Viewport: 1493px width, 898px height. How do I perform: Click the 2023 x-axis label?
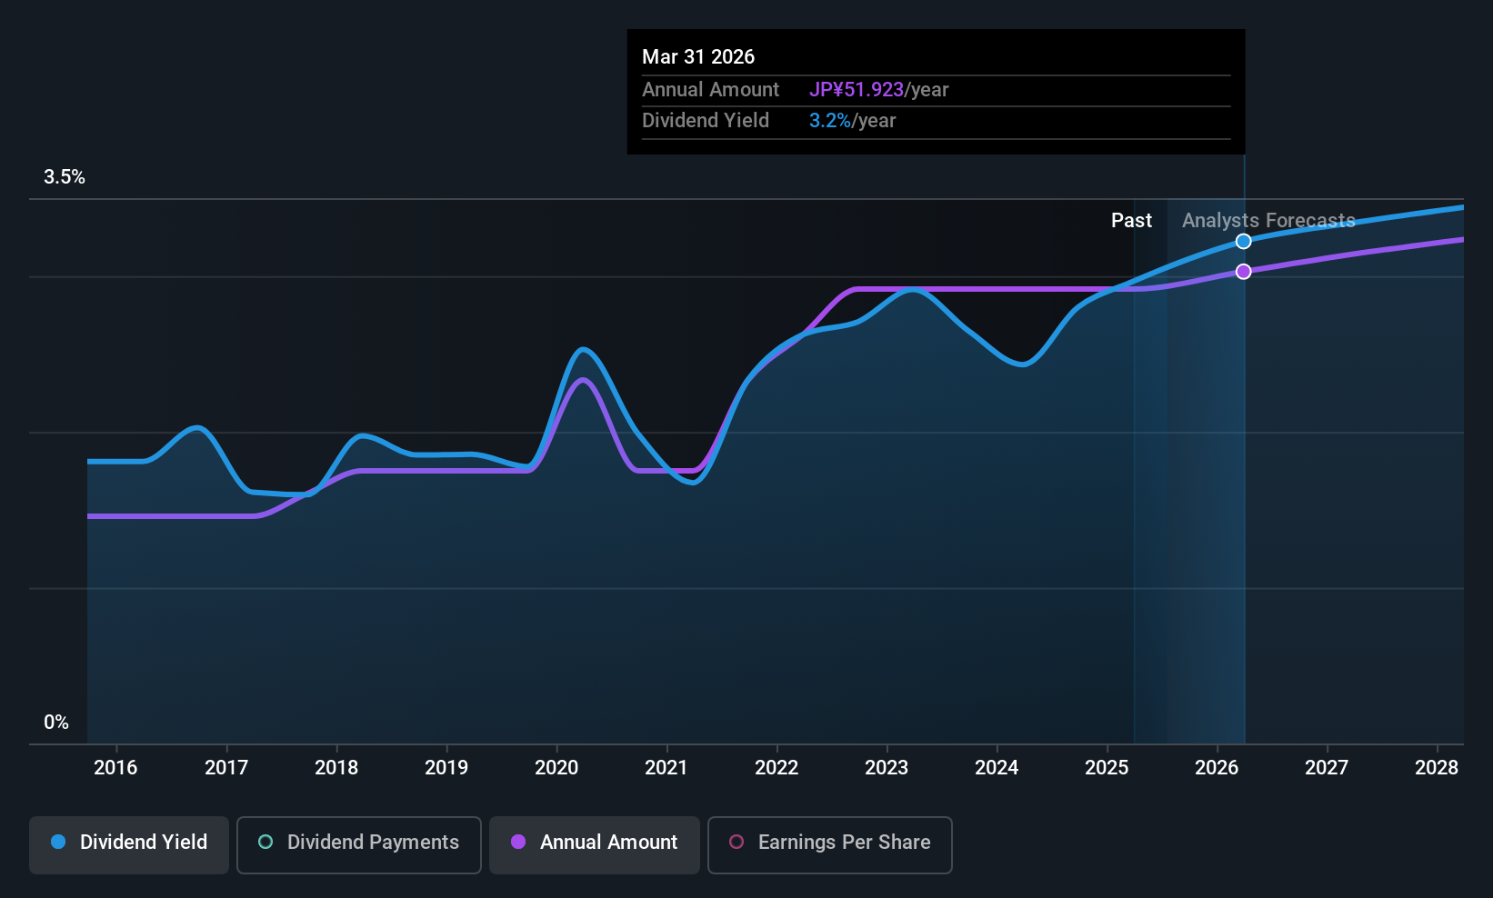887,768
